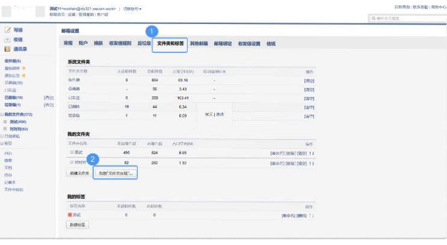Collapse 我的文件夹 tree in sidebar
This screenshot has width=447, height=245.
[2, 114]
